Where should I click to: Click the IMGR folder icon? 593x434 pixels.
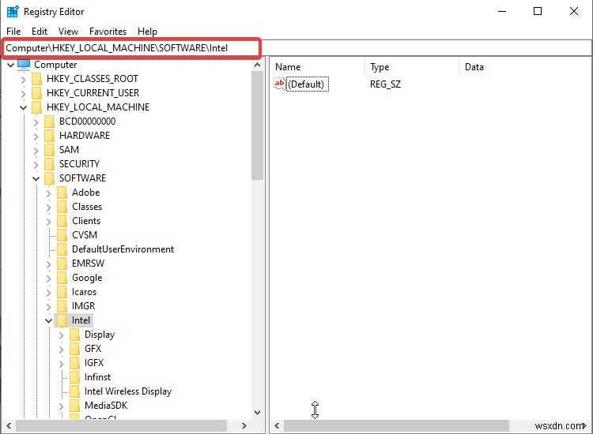coord(62,306)
